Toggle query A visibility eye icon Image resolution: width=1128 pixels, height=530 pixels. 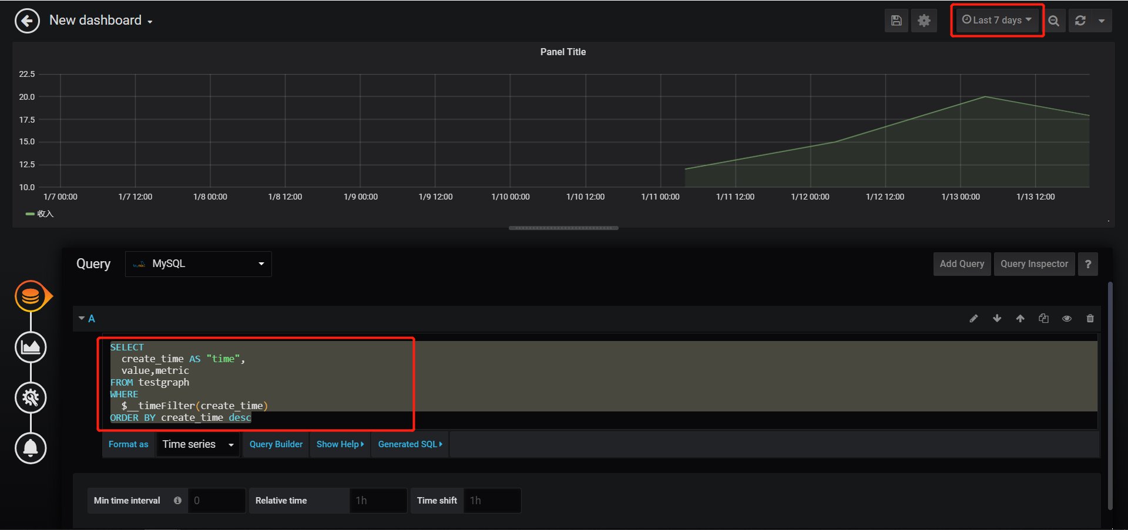click(x=1067, y=318)
